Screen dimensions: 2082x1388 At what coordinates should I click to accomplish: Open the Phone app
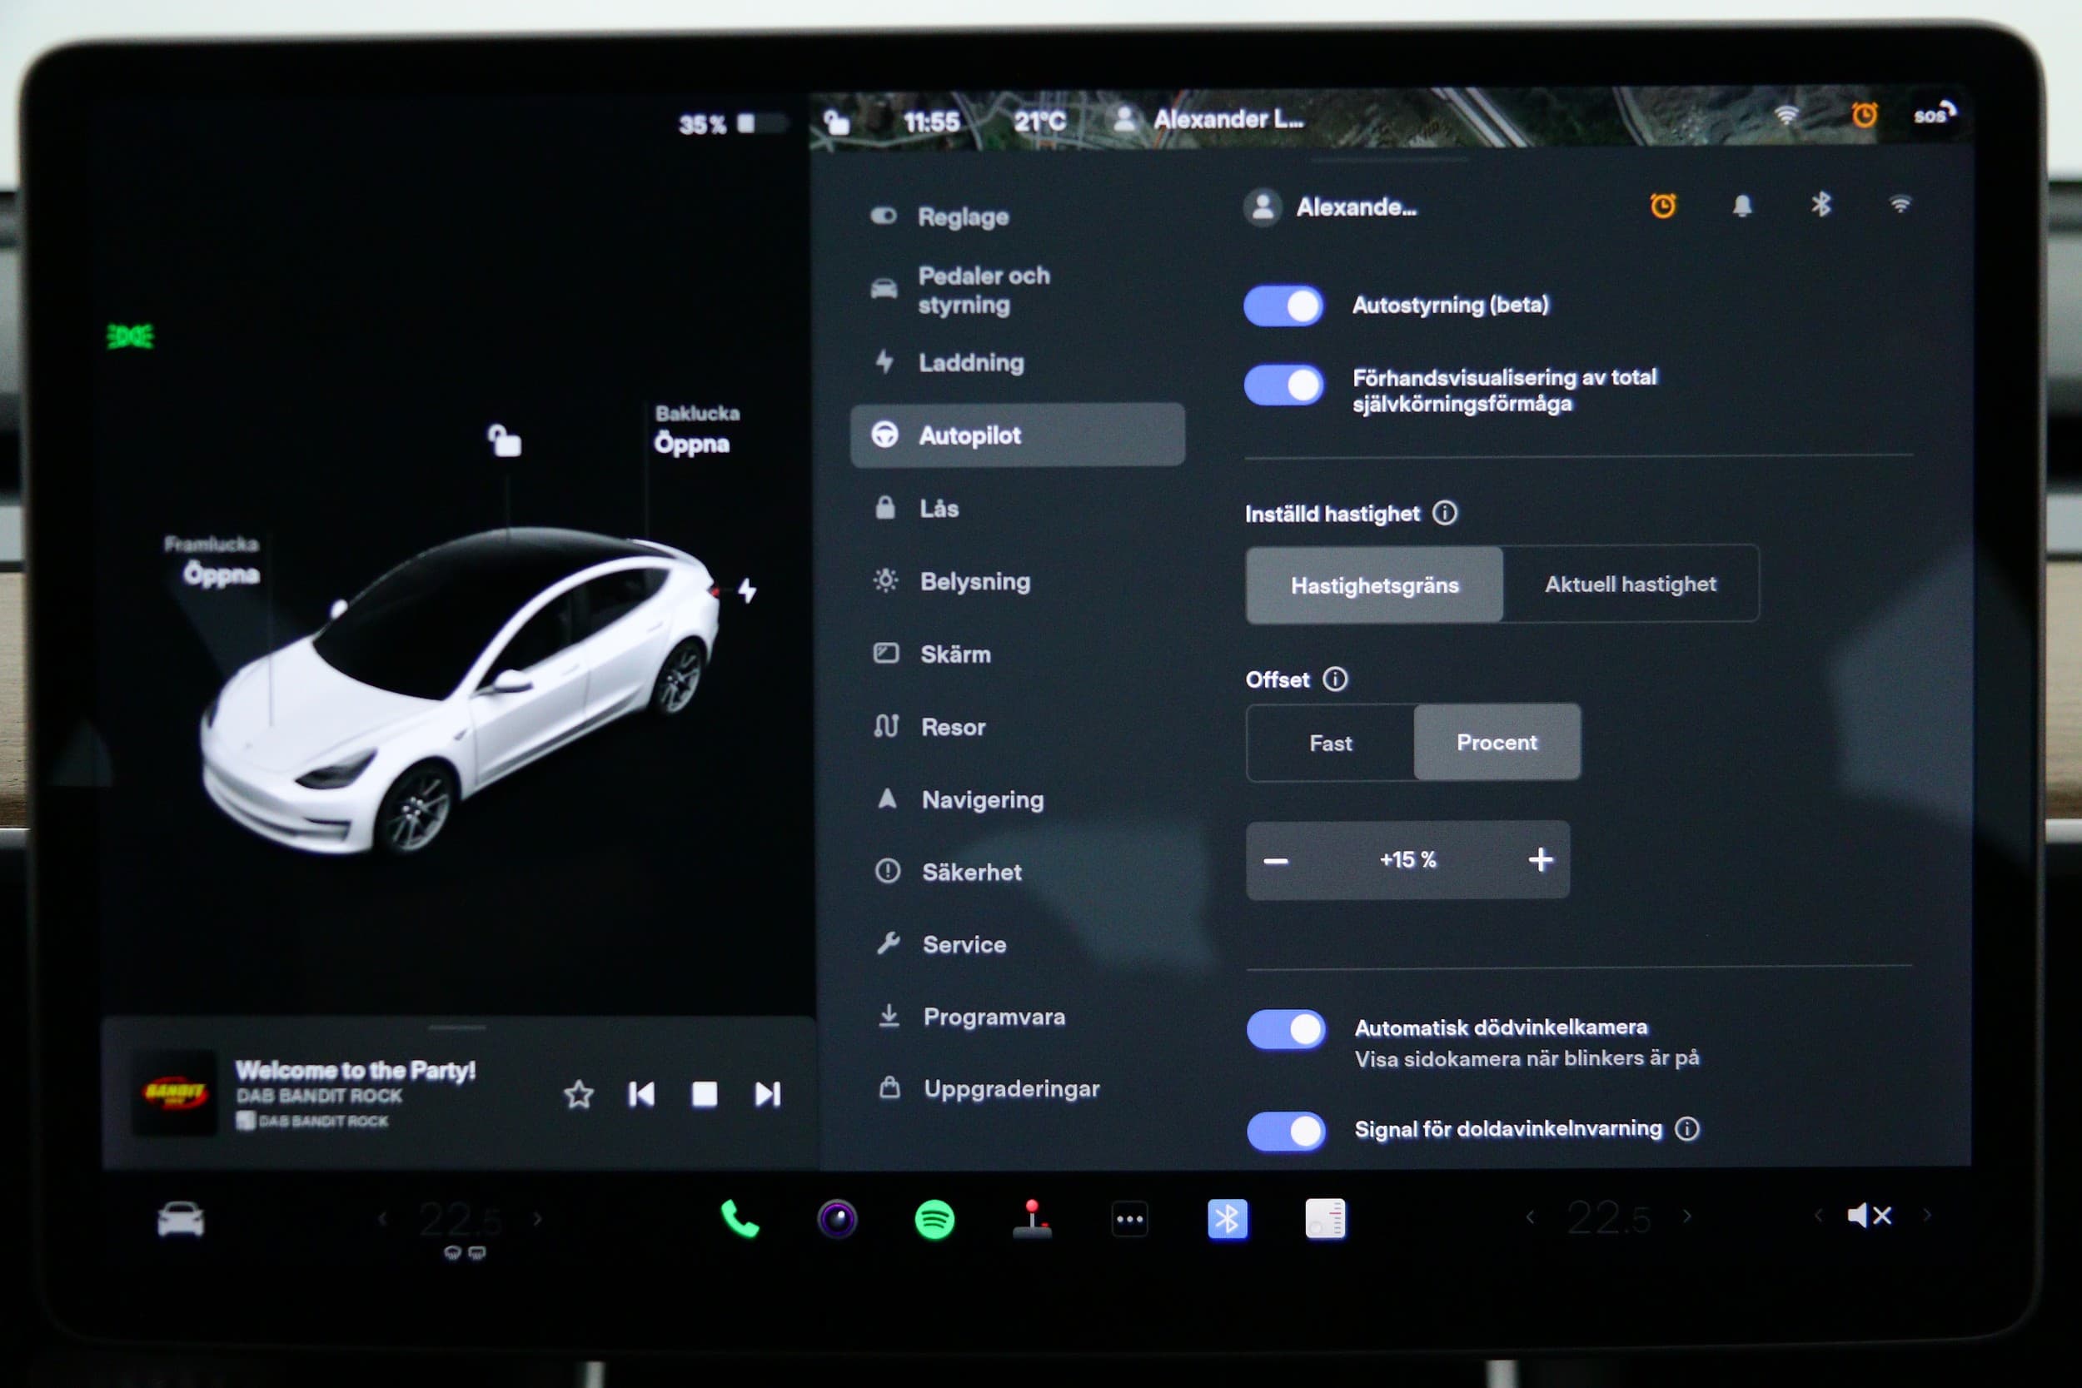740,1219
